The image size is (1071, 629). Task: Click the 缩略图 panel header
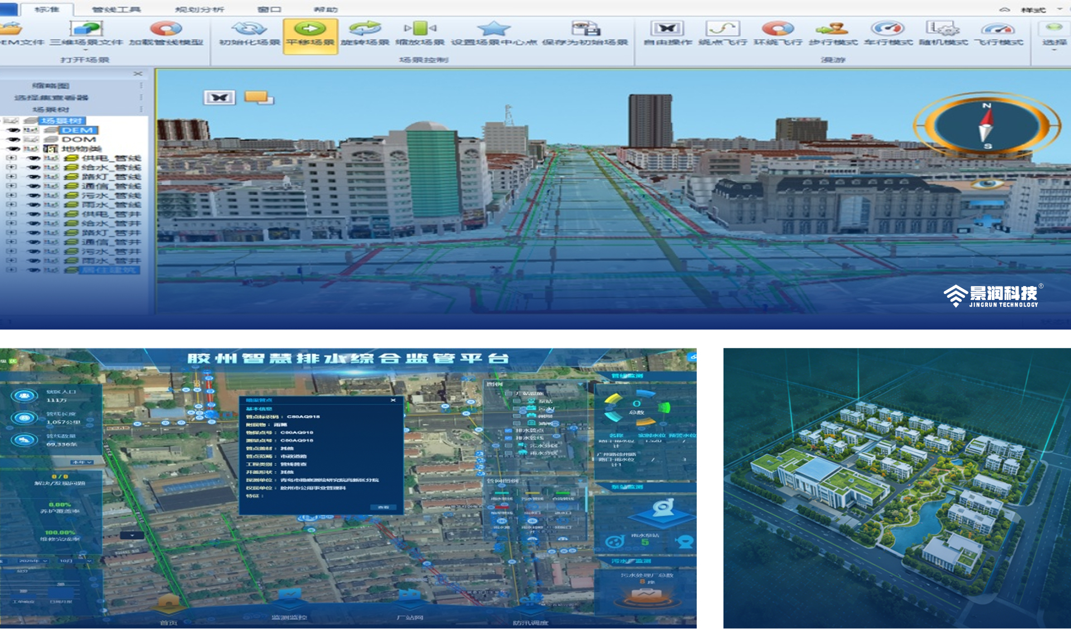(x=51, y=86)
